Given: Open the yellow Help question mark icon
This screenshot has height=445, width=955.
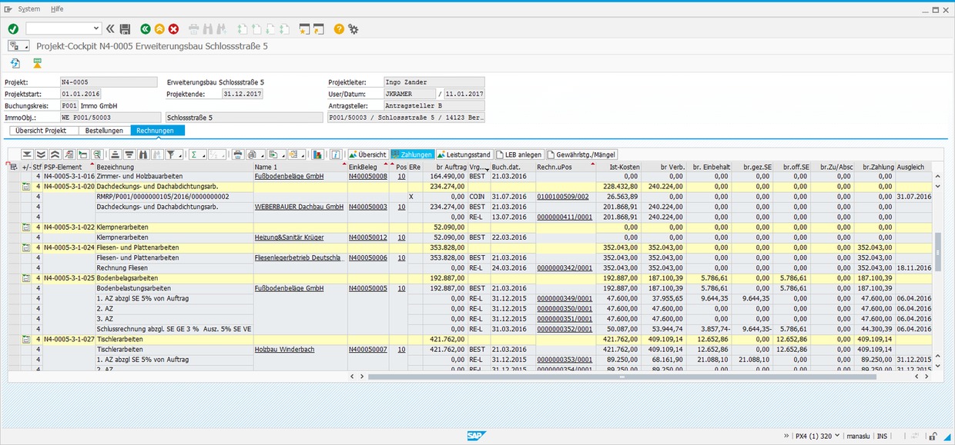Looking at the screenshot, I should (x=339, y=28).
